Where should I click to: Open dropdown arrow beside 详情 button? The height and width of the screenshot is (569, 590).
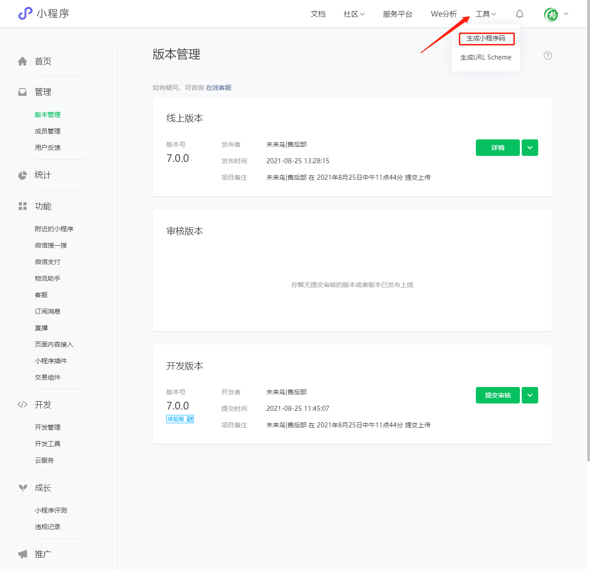click(x=530, y=148)
